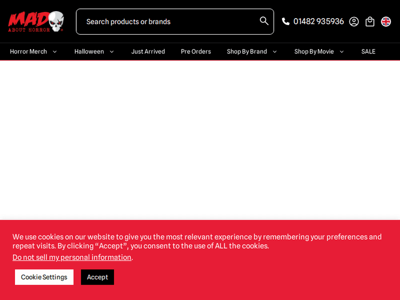
Task: Select the SALE menu item
Action: point(368,52)
